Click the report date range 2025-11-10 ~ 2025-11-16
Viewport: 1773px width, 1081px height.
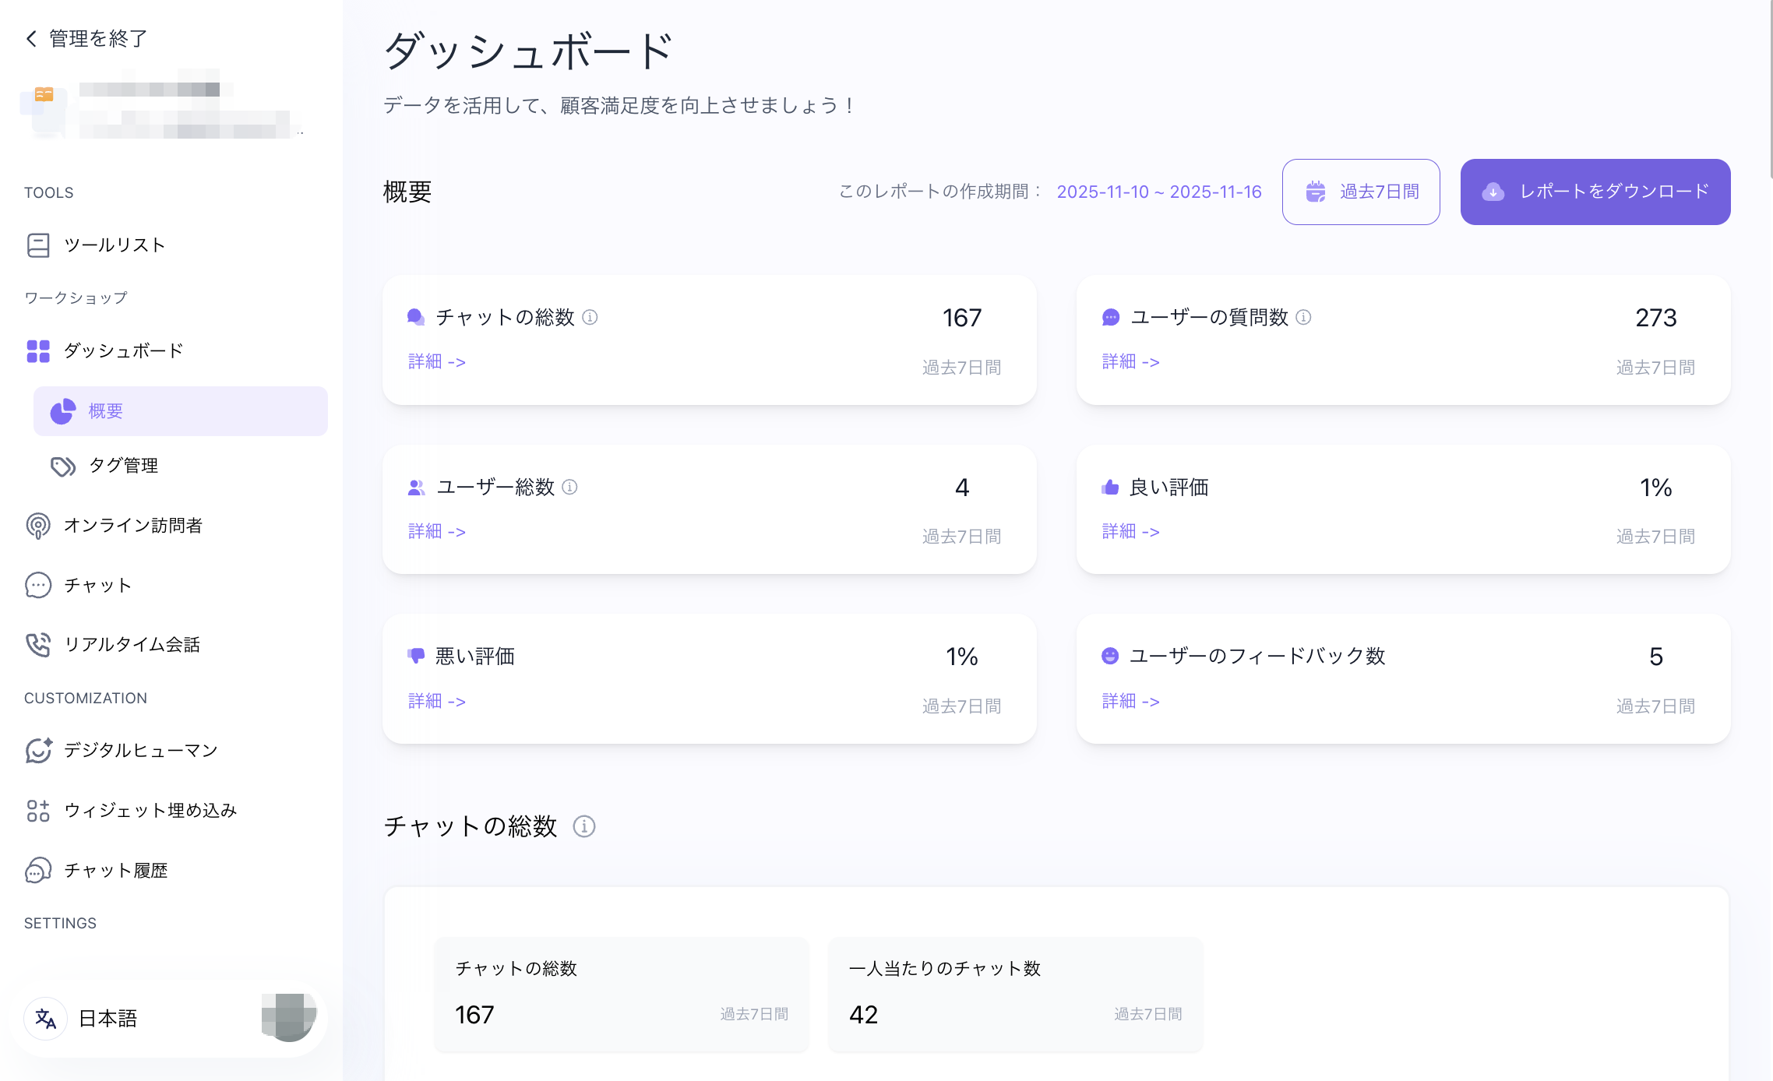(1158, 192)
